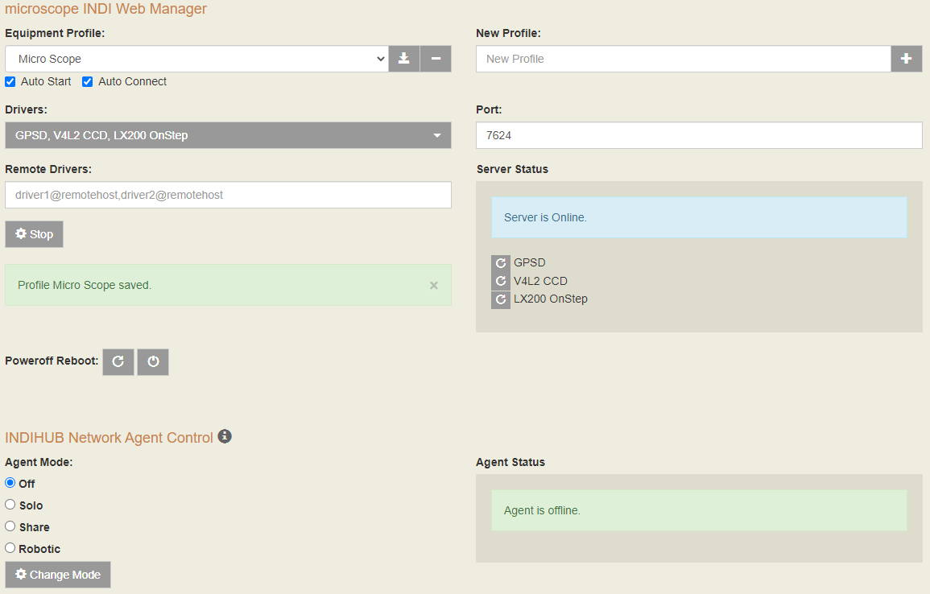This screenshot has height=594, width=930.
Task: Dismiss the profile saved notification
Action: (434, 286)
